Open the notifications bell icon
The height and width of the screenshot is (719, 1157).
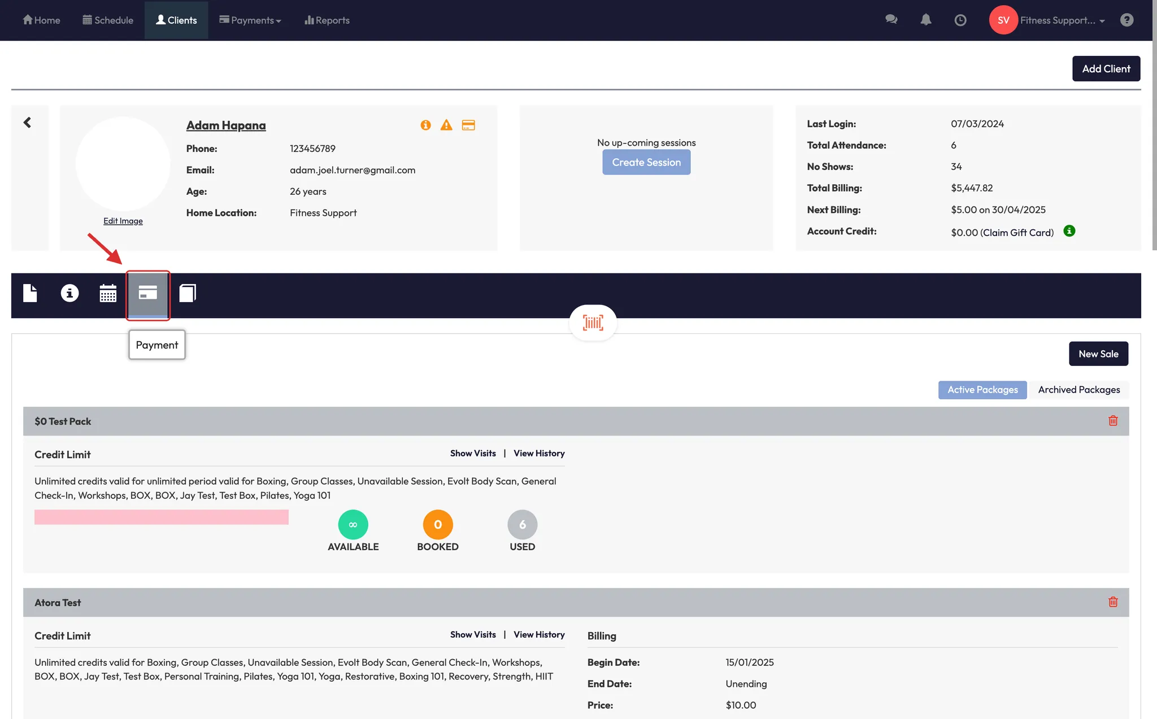coord(925,20)
